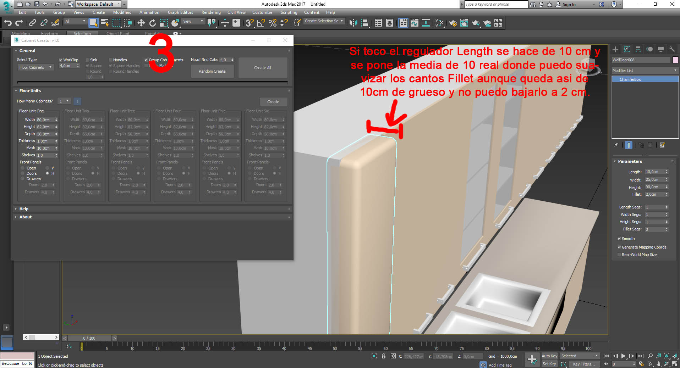Screen dimensions: 680x368
Task: Open the Rendering menu
Action: 211,12
